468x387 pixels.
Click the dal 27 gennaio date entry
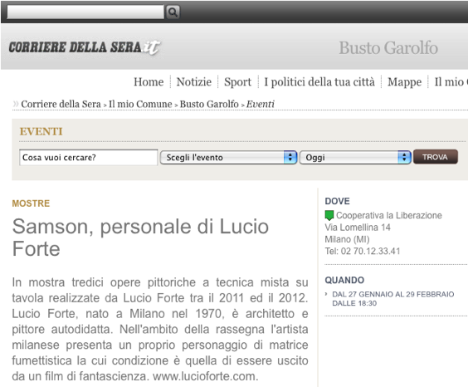tap(393, 299)
